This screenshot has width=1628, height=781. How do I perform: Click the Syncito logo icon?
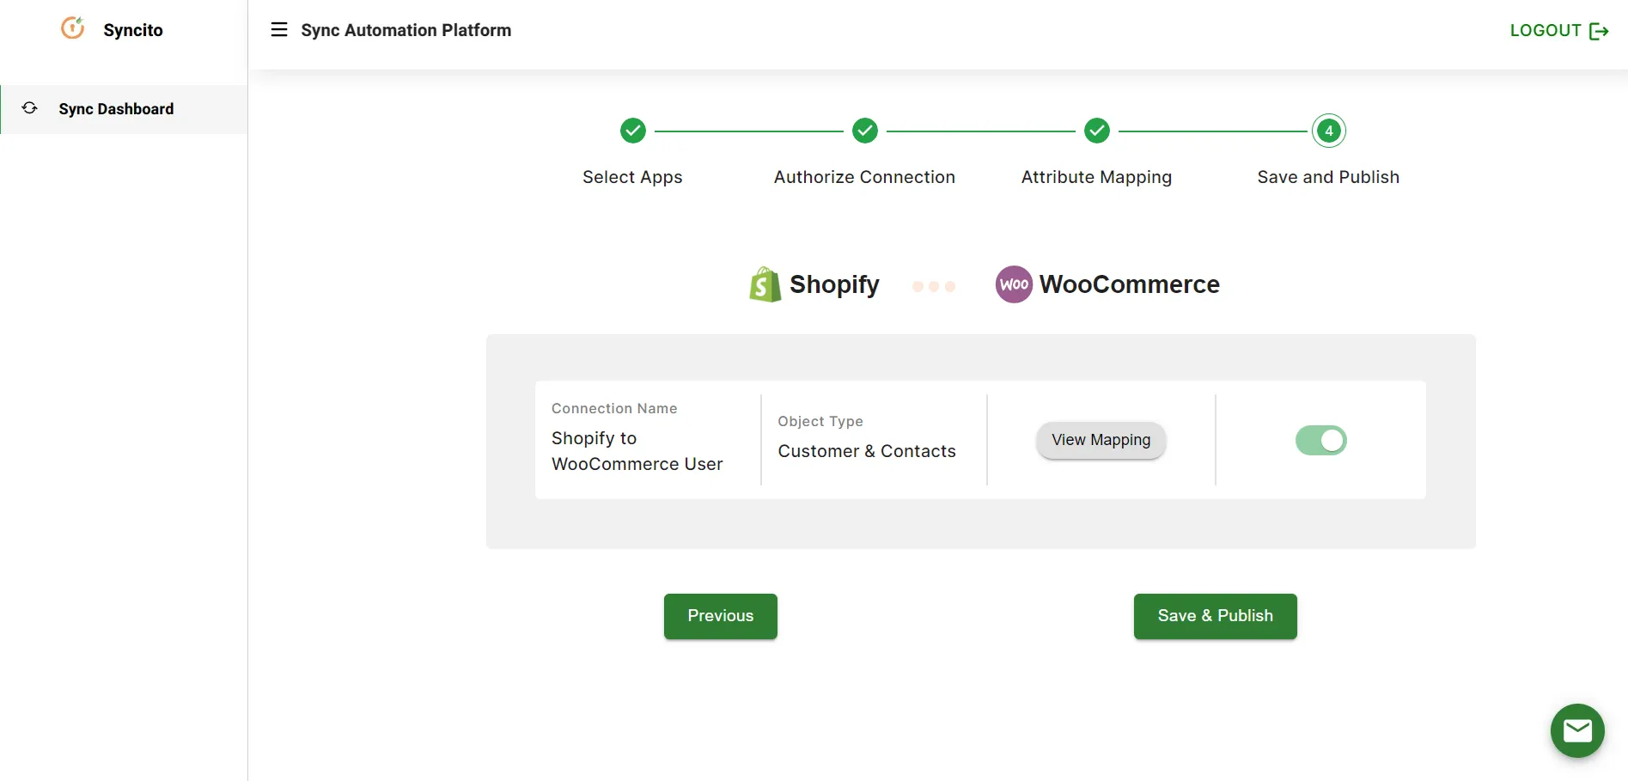pos(73,28)
